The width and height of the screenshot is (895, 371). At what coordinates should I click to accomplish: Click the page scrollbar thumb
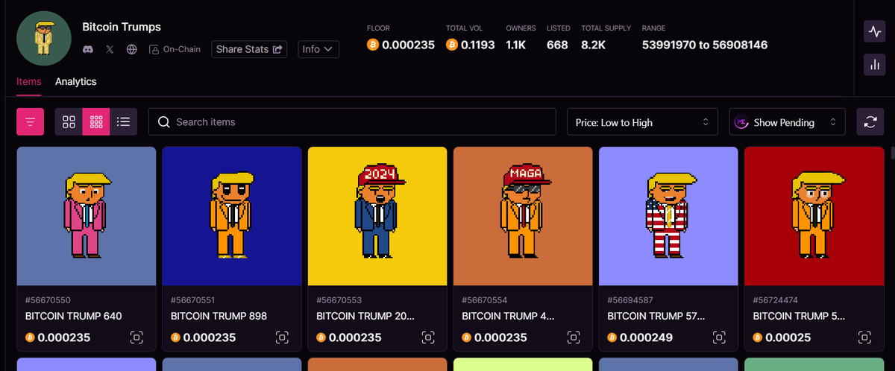(892, 153)
